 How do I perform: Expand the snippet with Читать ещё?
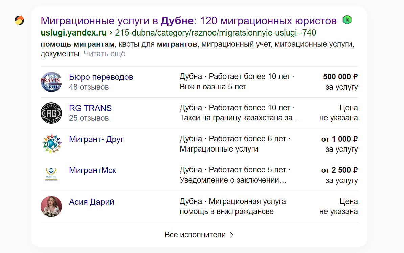[104, 54]
